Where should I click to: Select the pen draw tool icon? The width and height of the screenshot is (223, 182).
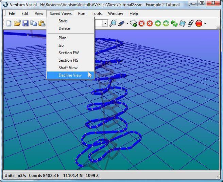(121, 23)
